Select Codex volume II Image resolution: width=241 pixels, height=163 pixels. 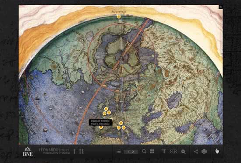82,151
